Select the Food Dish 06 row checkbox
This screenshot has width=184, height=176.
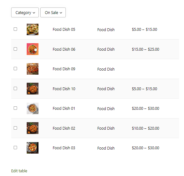[16, 49]
